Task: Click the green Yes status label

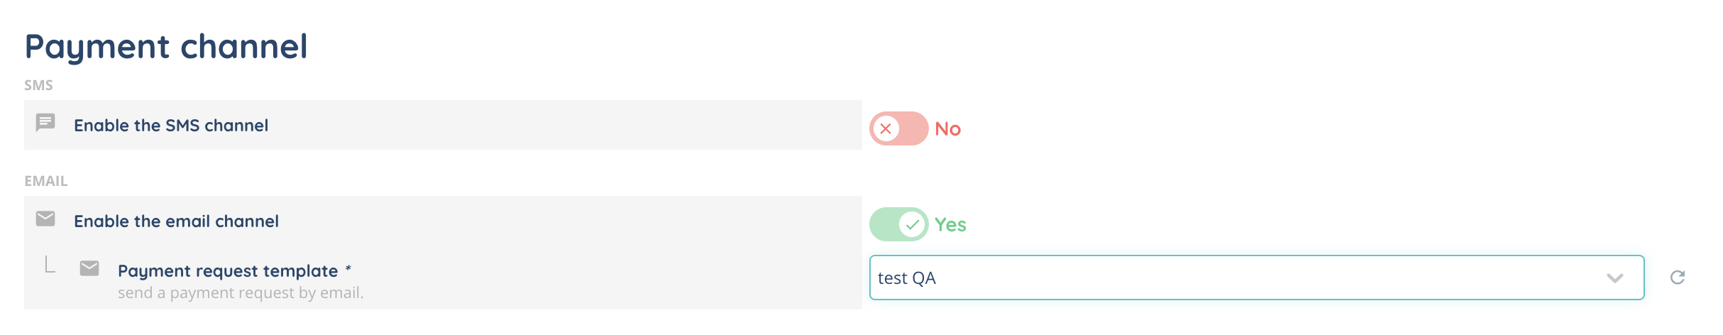Action: pos(950,225)
